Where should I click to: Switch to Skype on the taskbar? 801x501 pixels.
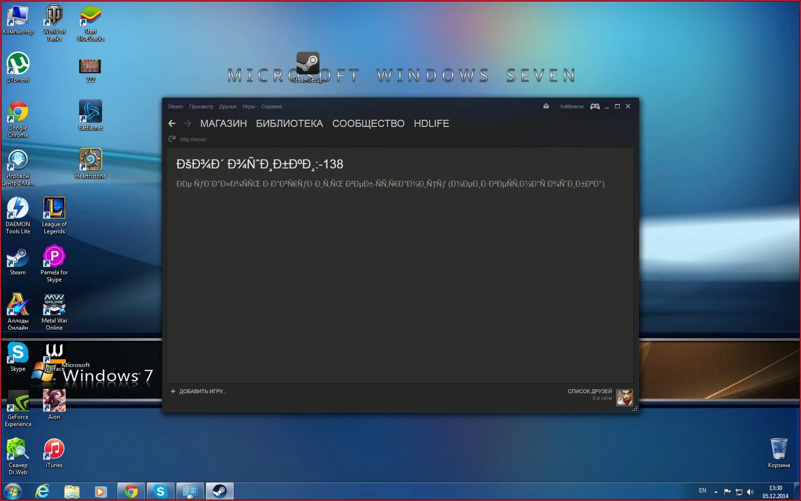(x=160, y=491)
